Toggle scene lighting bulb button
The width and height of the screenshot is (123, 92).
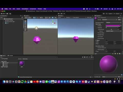click(x=53, y=18)
